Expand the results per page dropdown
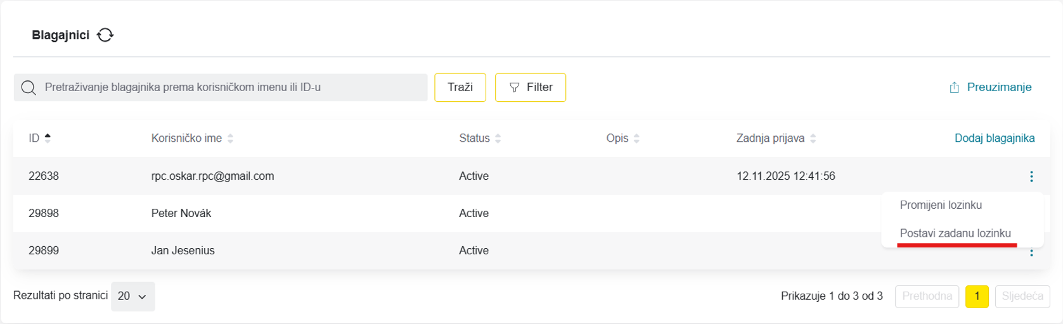Screen dimensions: 1063x324 (x=132, y=296)
